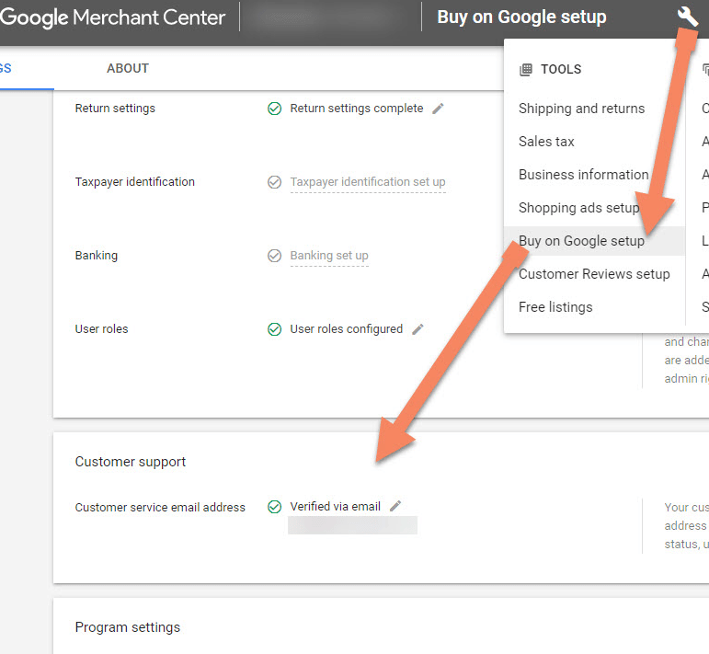The width and height of the screenshot is (709, 654).
Task: Select Buy on Google setup entry
Action: (581, 241)
